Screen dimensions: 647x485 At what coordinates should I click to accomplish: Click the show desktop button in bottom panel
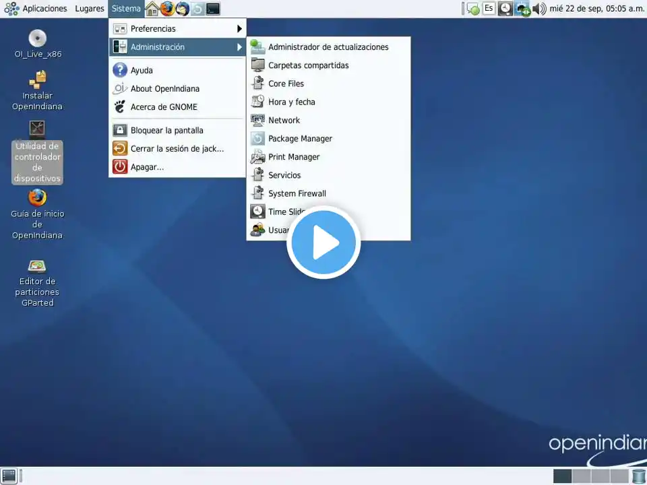[10, 476]
